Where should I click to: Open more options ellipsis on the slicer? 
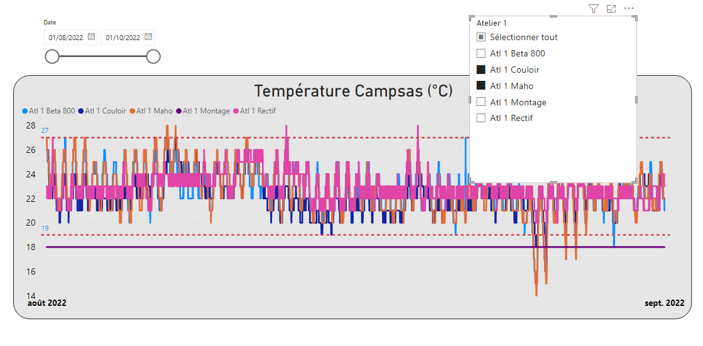(x=629, y=9)
